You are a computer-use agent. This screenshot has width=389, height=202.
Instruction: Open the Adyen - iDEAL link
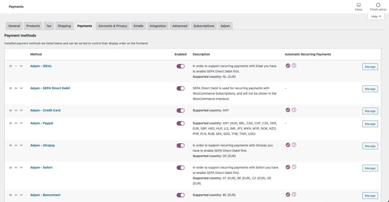click(41, 66)
